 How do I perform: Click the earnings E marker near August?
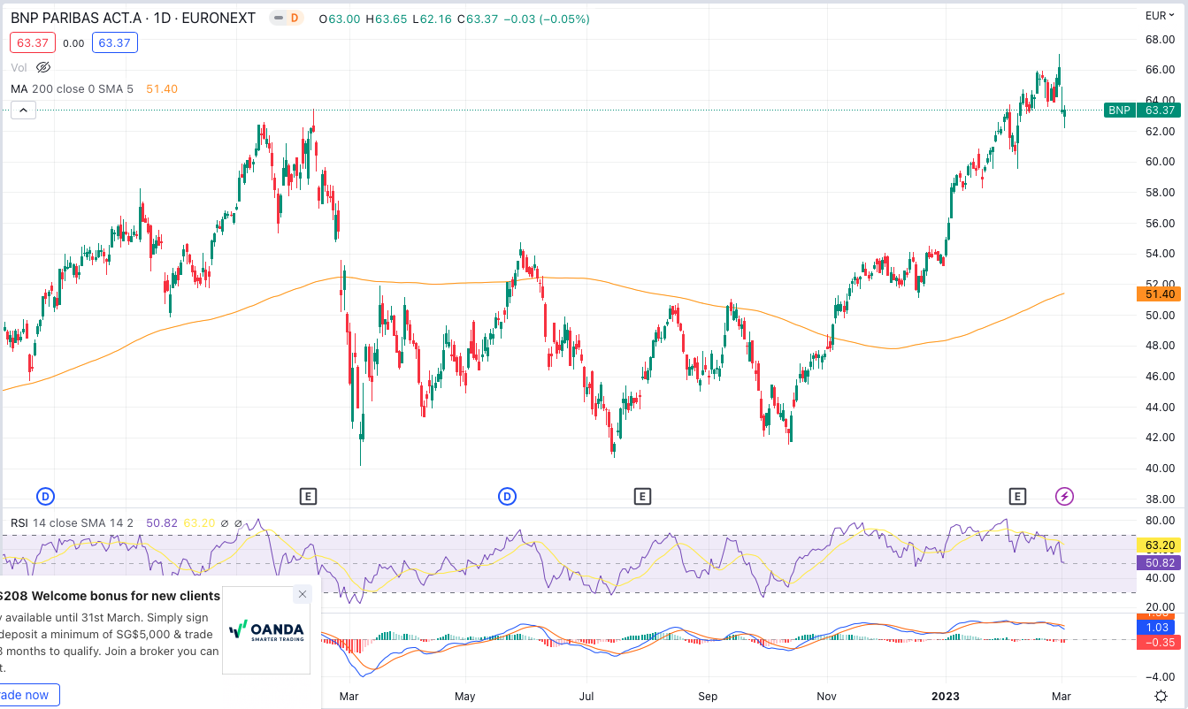click(642, 496)
